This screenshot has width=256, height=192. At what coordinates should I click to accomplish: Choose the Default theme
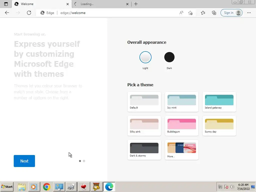point(144,102)
